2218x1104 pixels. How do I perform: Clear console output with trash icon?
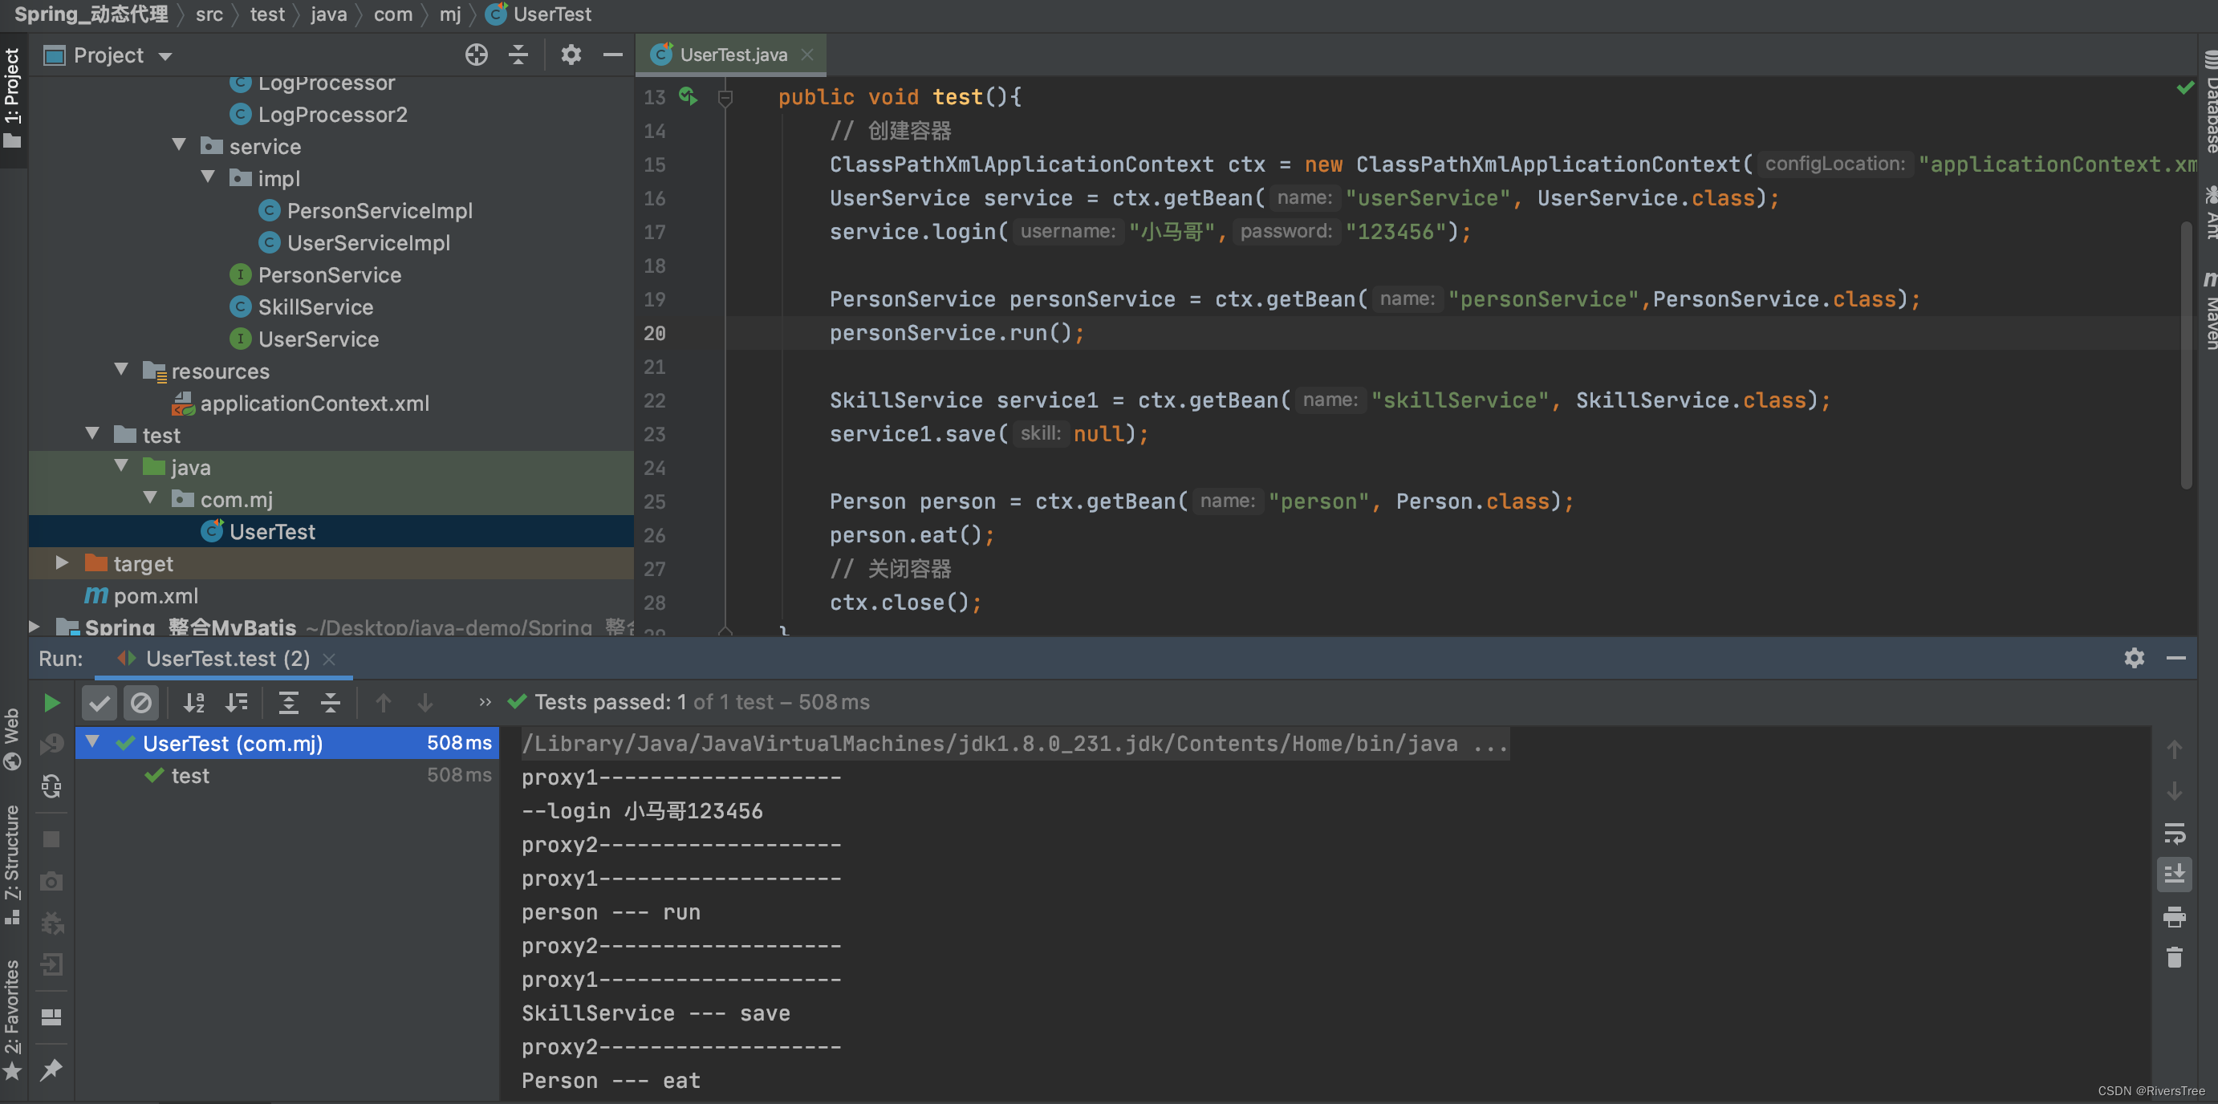[2174, 956]
